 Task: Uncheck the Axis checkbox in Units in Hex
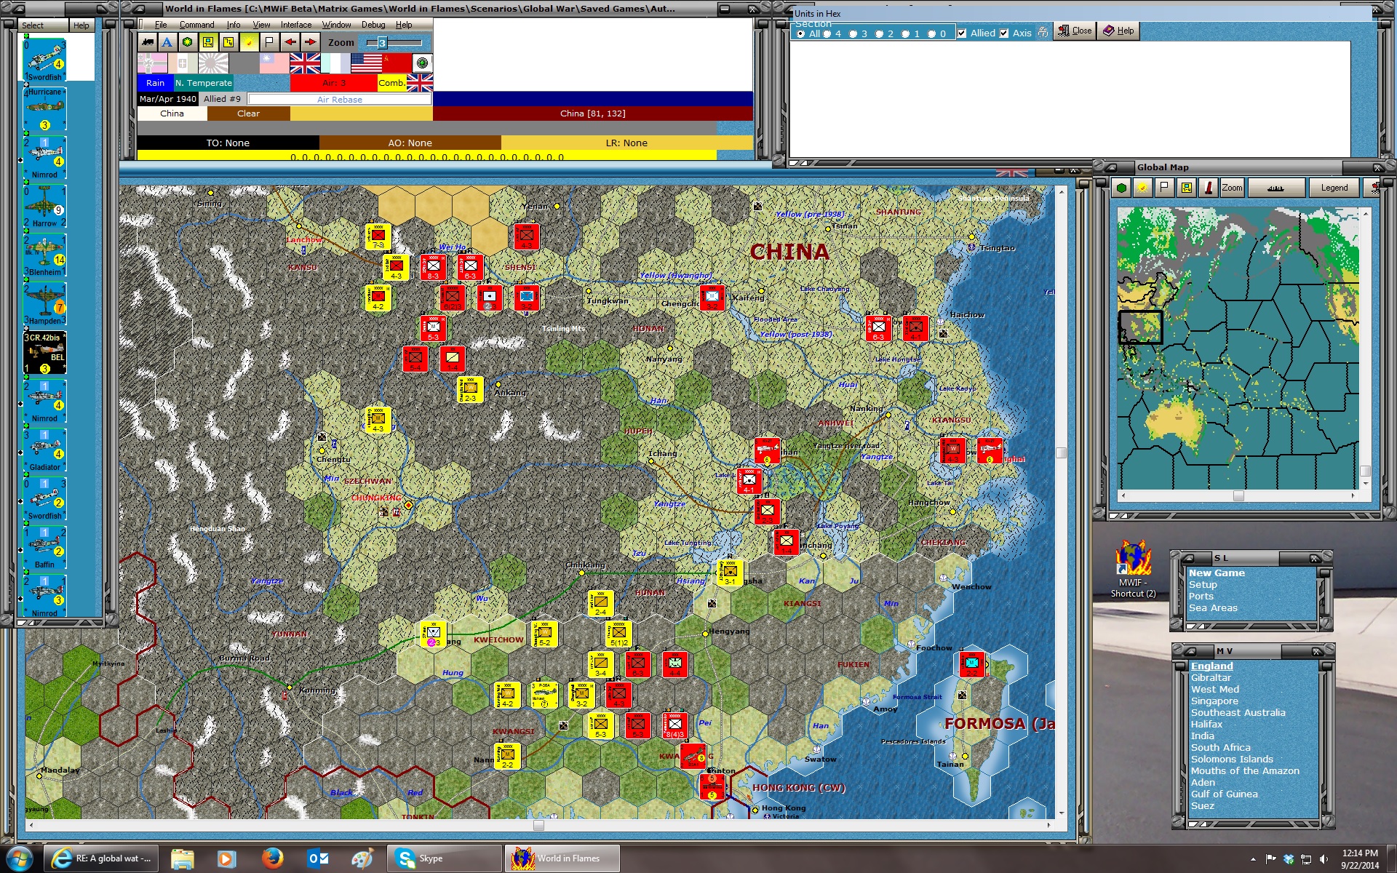pos(1003,33)
